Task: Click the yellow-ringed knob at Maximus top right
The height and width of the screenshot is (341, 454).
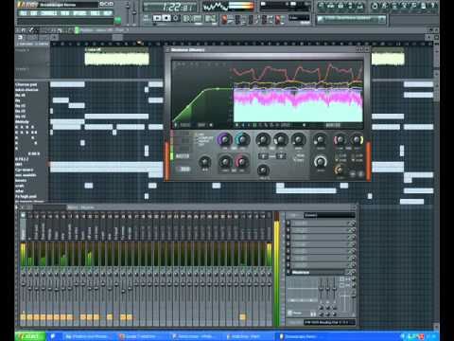Action: point(357,139)
